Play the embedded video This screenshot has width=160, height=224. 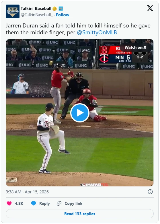coord(80,113)
